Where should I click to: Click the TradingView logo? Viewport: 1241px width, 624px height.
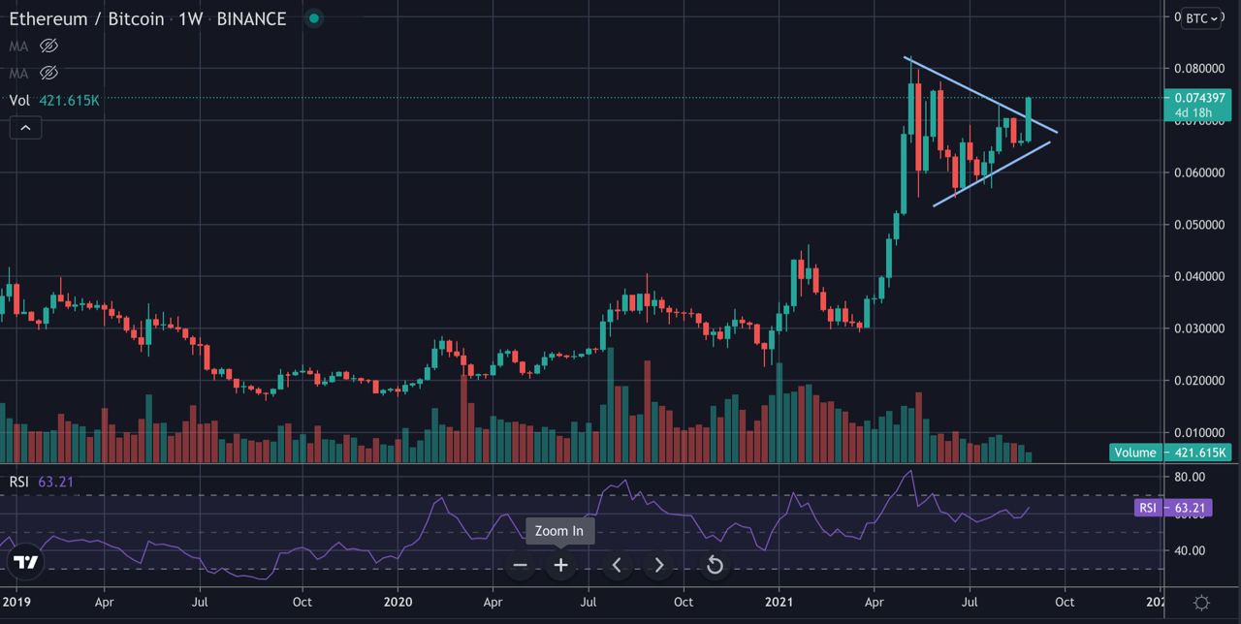pos(26,562)
